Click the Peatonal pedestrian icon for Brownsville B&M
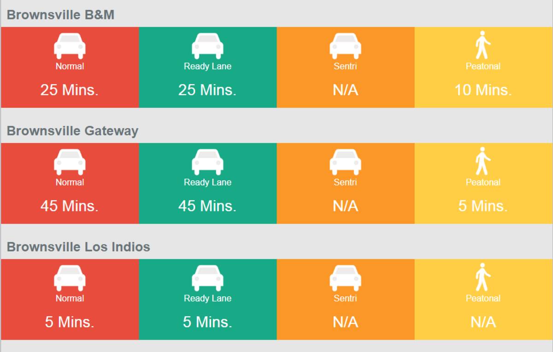The width and height of the screenshot is (553, 352). tap(483, 45)
